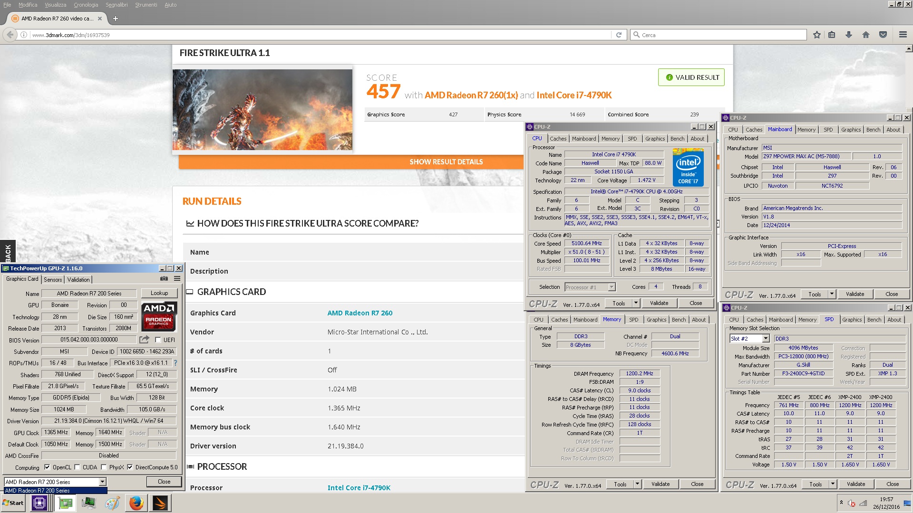Viewport: 913px width, 513px height.
Task: Open the Cronologia menu
Action: coord(86,5)
